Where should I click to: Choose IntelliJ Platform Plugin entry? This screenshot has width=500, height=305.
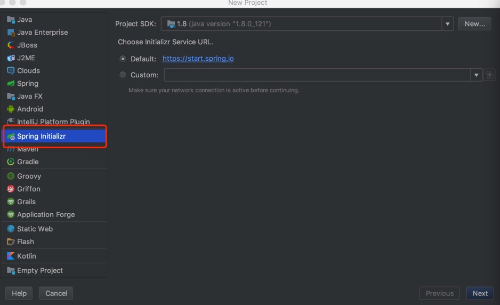pyautogui.click(x=54, y=122)
